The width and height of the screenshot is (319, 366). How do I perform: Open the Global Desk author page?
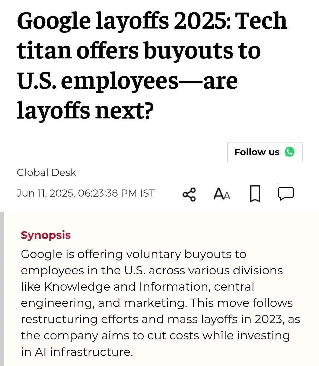[x=46, y=172]
